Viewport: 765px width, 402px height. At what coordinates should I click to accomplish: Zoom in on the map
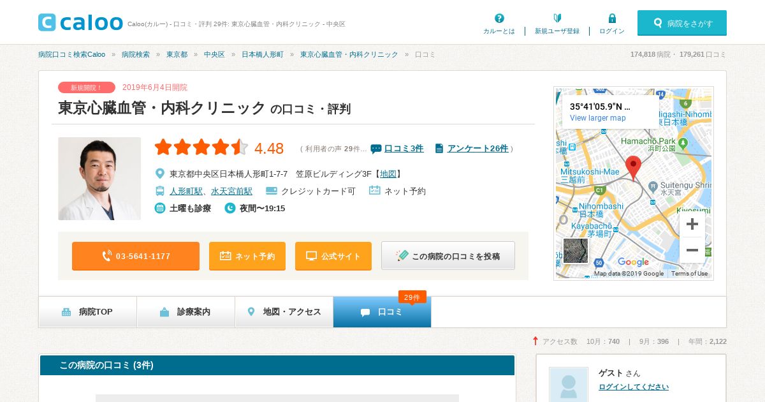coord(692,224)
